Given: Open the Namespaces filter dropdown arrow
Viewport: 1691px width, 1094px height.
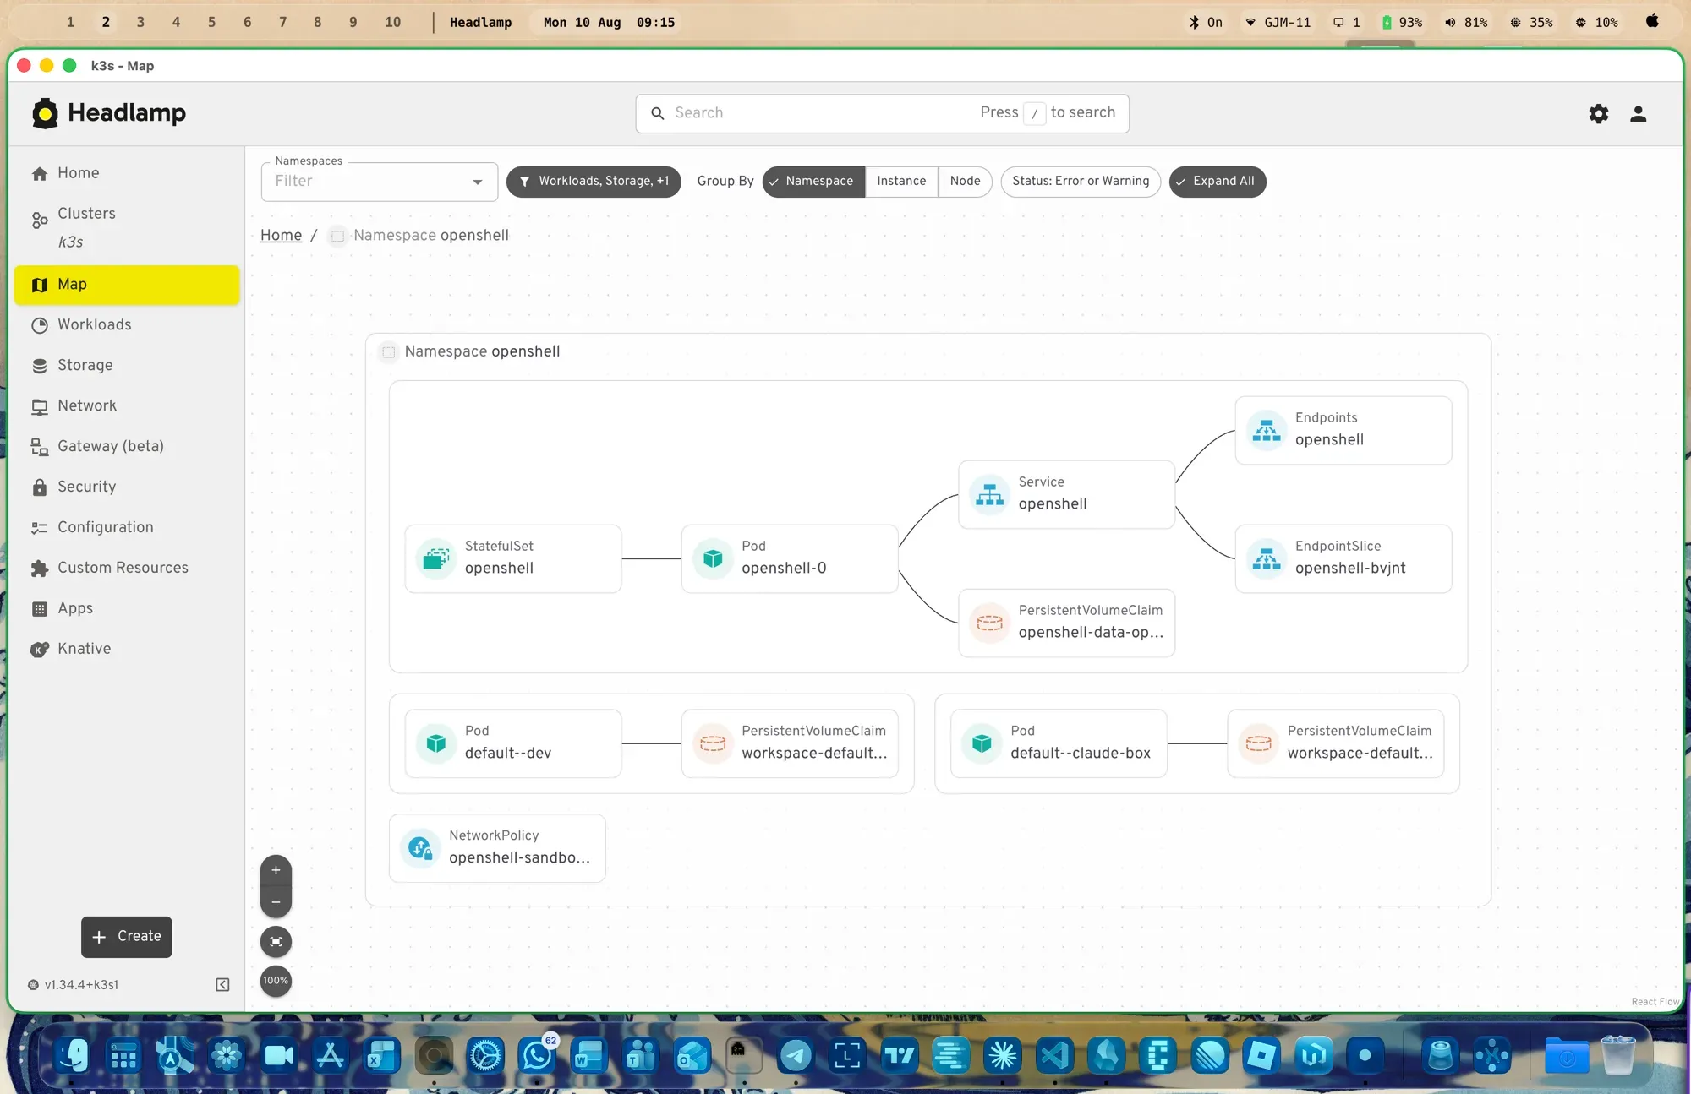Looking at the screenshot, I should tap(478, 182).
